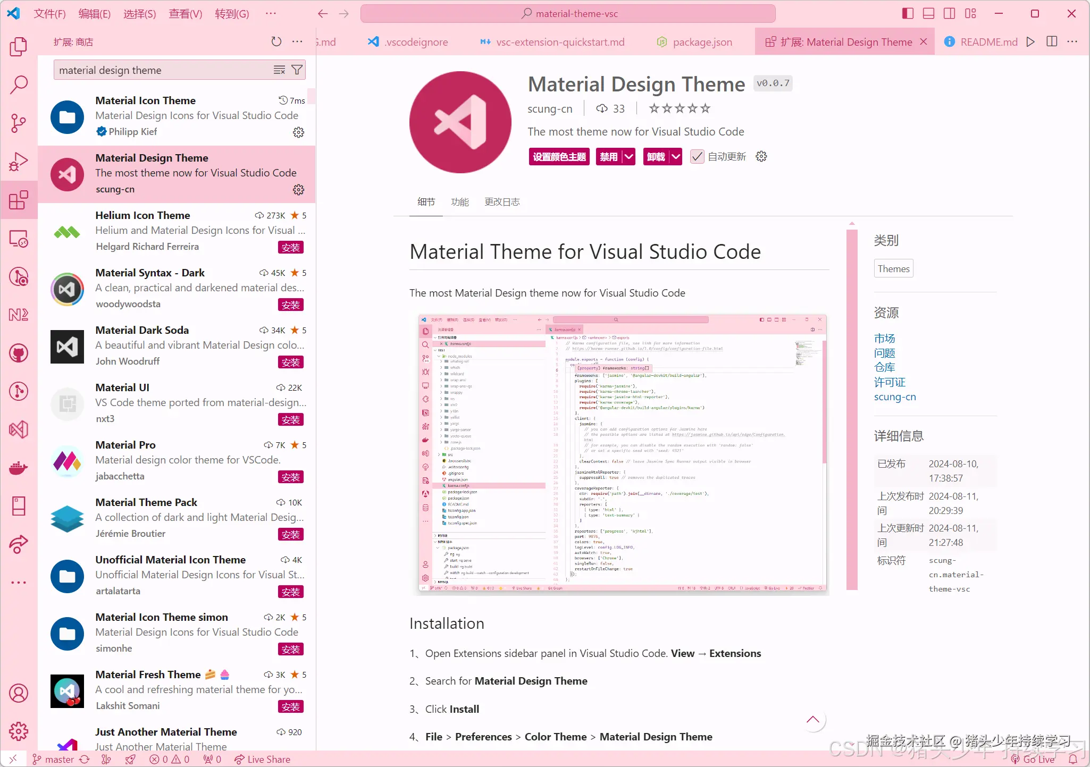Toggle the 自动更新 auto update checkbox
Screen dimensions: 1090x767
pos(697,157)
